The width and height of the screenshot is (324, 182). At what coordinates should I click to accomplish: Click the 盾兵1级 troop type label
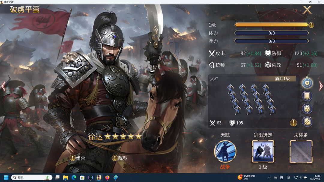pyautogui.click(x=282, y=78)
